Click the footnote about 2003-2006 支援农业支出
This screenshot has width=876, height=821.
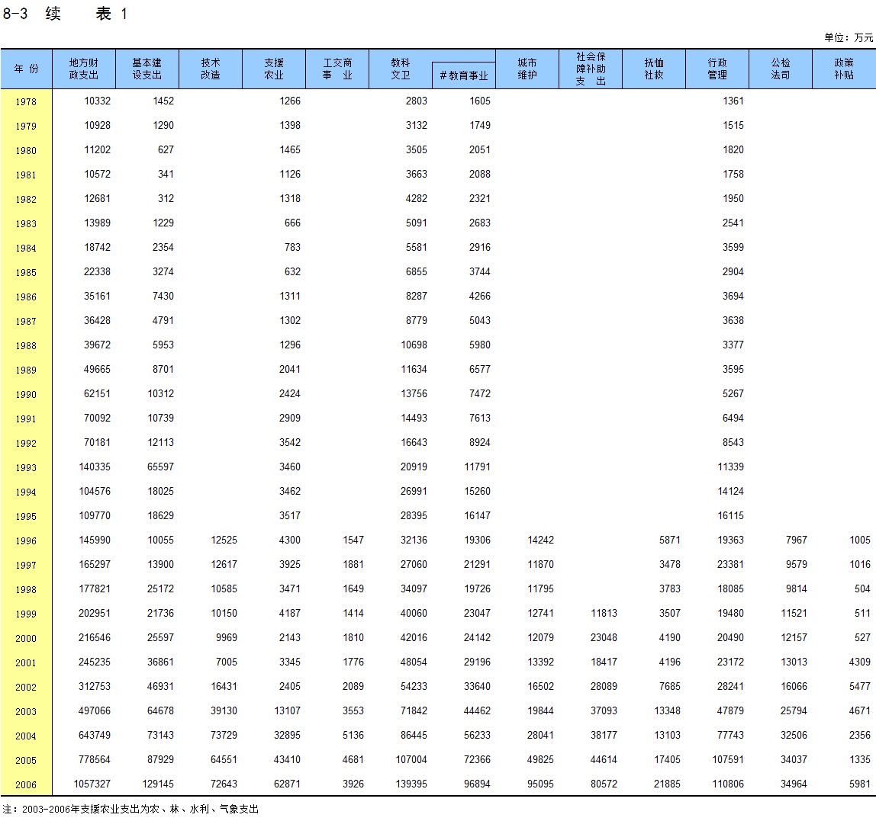tap(130, 809)
